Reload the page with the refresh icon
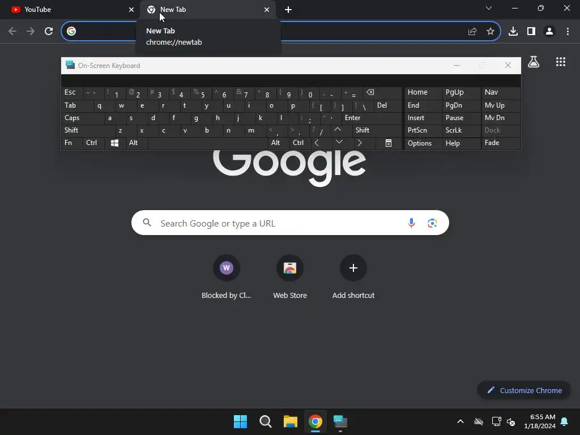 49,32
